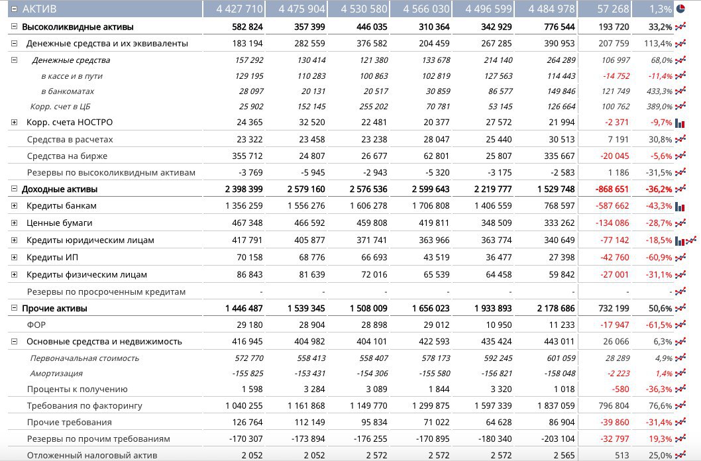
Task: Open the pie chart icon in АКТИВ header
Action: (680, 9)
